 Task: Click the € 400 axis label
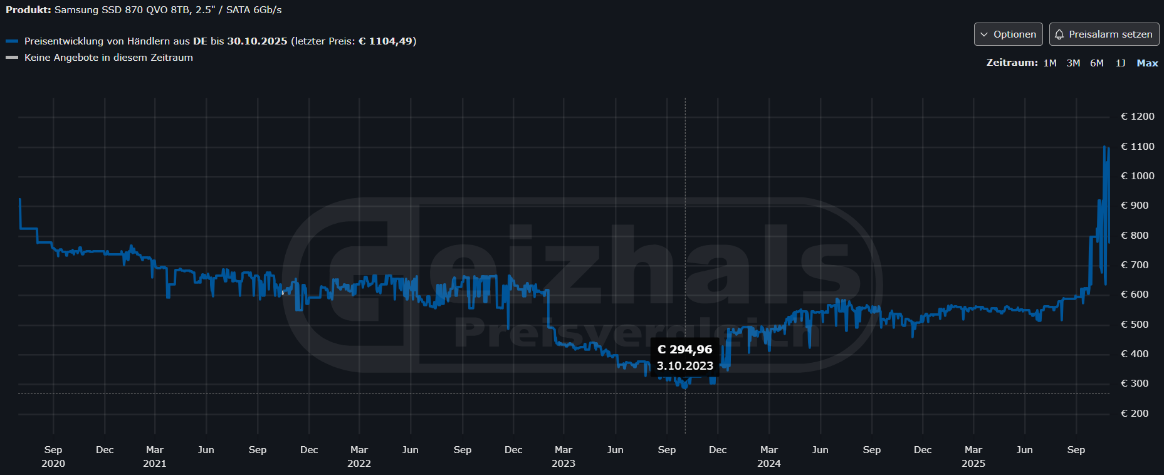pyautogui.click(x=1135, y=354)
